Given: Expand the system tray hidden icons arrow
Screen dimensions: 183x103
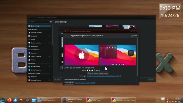Looking at the screenshot, I should (x=182, y=100).
